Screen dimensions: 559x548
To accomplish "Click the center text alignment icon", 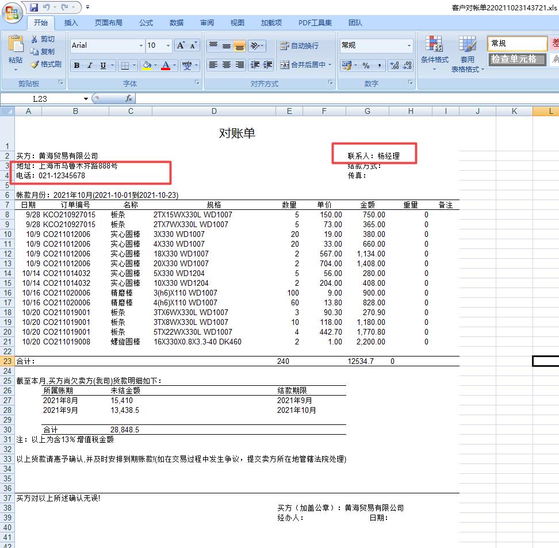I will 227,65.
